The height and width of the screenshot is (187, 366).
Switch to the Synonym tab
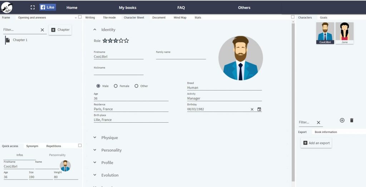pos(32,146)
